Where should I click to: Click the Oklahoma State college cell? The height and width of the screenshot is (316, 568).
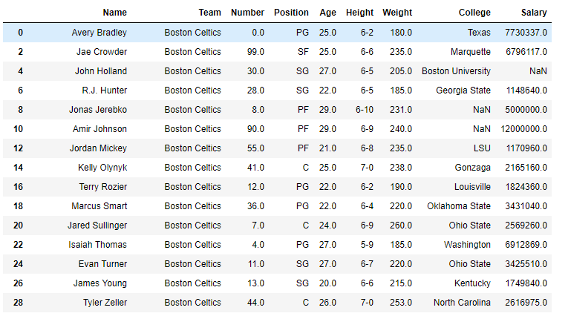pos(459,206)
